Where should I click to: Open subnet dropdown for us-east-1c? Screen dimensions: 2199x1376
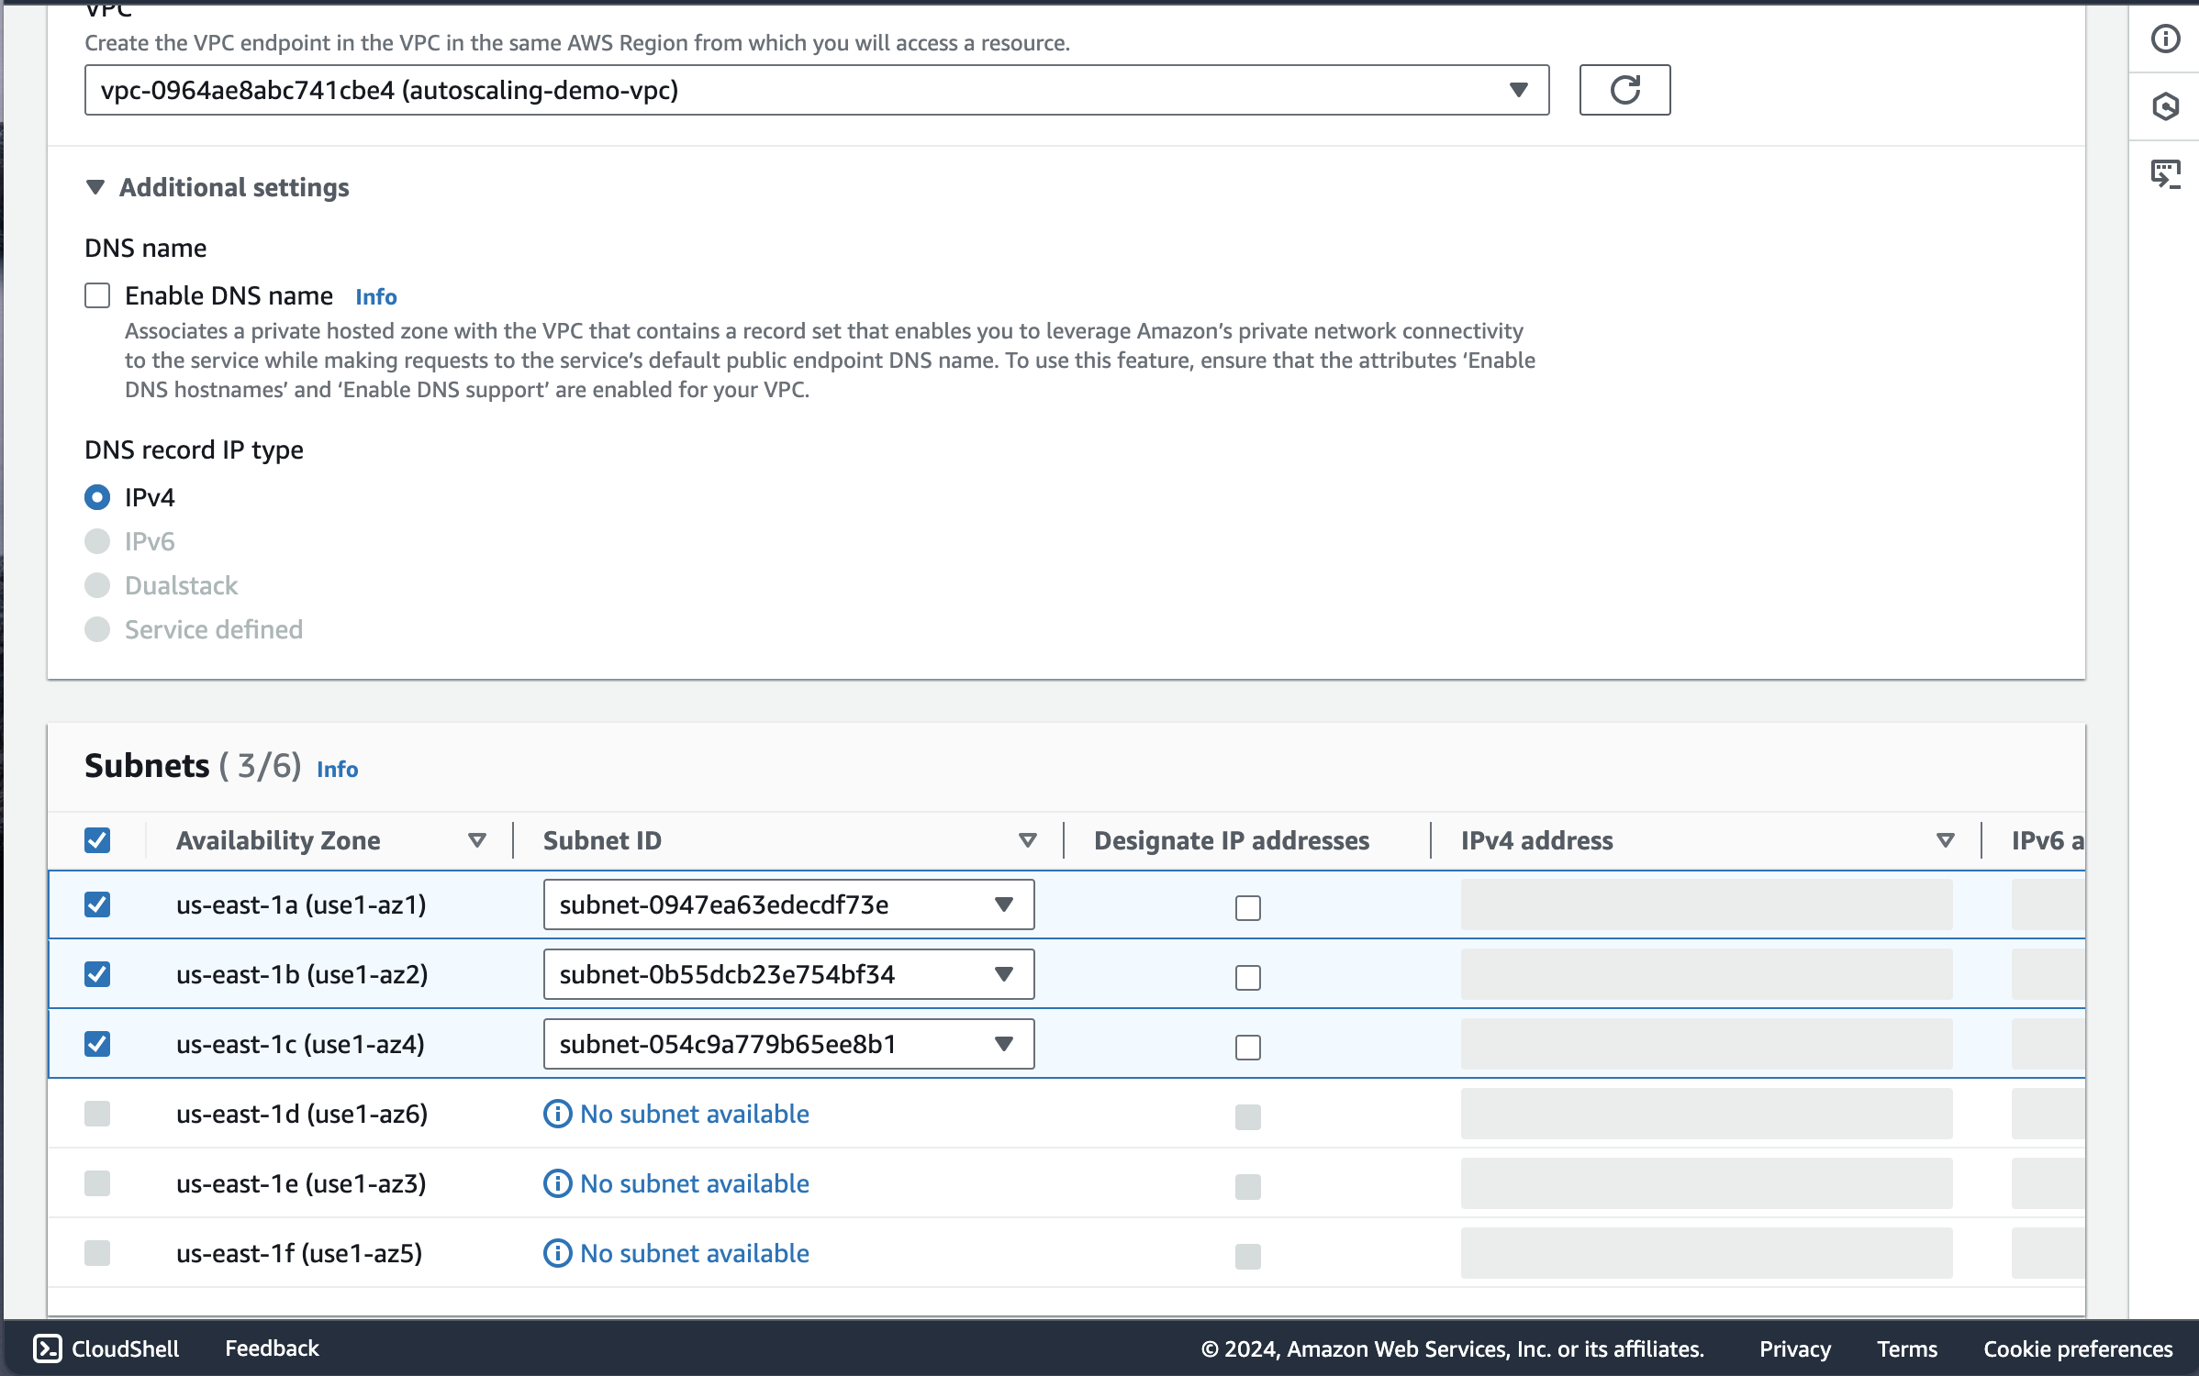click(x=788, y=1044)
